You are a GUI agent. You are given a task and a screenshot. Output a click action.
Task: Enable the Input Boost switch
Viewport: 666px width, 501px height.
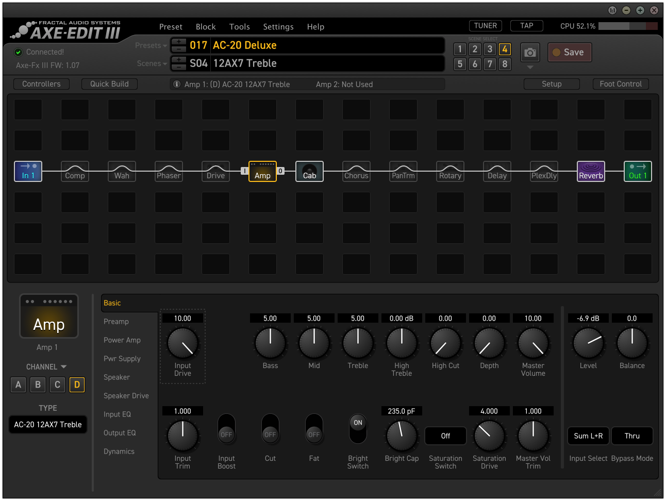click(226, 429)
